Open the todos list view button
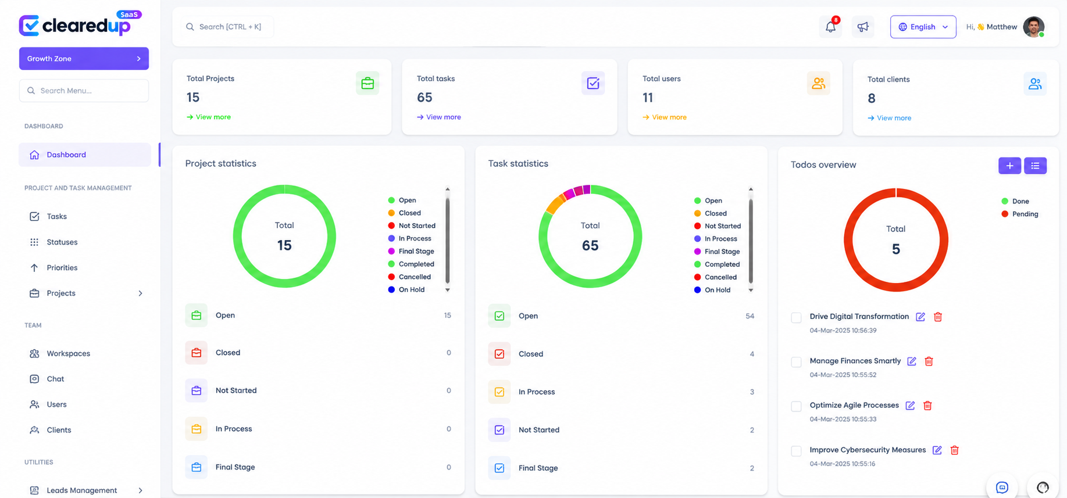 click(x=1035, y=166)
